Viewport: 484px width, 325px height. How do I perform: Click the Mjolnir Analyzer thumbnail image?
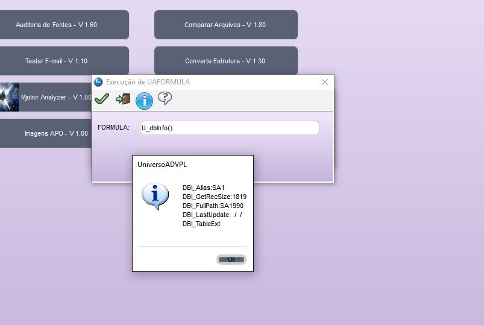click(x=9, y=97)
